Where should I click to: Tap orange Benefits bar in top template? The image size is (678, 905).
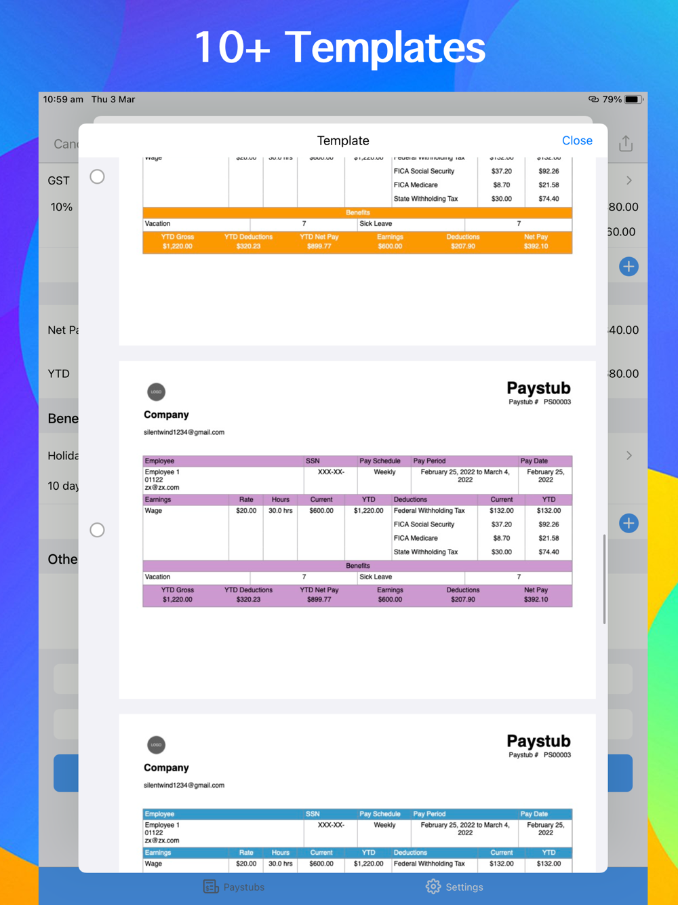[x=357, y=212]
